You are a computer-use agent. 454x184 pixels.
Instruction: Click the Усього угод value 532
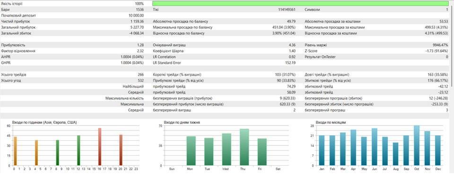point(141,80)
